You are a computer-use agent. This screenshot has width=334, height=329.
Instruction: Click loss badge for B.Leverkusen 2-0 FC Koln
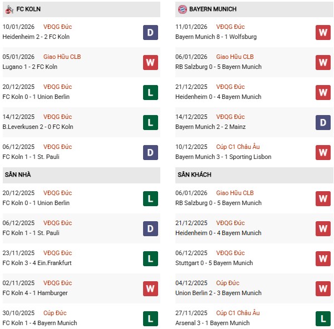150,122
